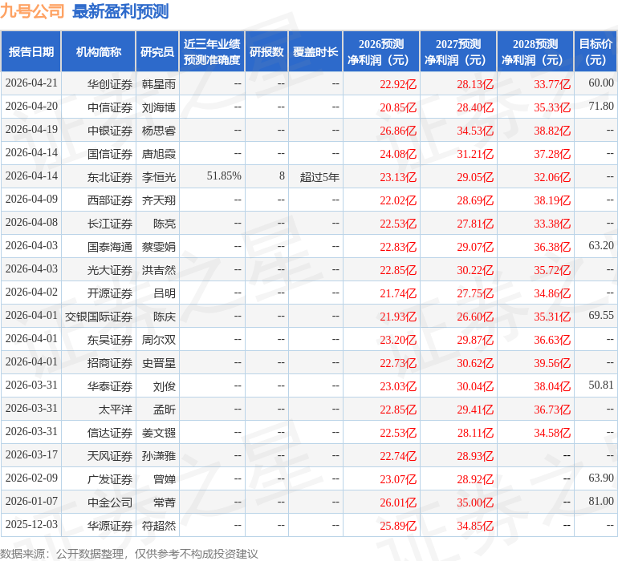Open the 中信证券 institution entry
The height and width of the screenshot is (561, 618).
(x=110, y=107)
